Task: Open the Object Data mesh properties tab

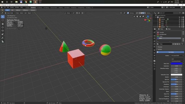Action: pyautogui.click(x=154, y=58)
